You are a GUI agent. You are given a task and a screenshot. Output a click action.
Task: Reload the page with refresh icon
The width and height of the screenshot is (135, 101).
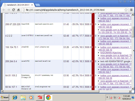pos(14,10)
